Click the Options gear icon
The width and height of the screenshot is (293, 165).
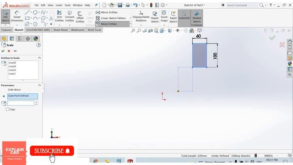click(x=163, y=5)
